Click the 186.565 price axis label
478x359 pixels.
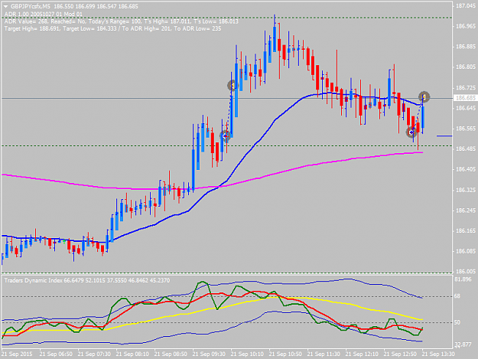(465, 129)
